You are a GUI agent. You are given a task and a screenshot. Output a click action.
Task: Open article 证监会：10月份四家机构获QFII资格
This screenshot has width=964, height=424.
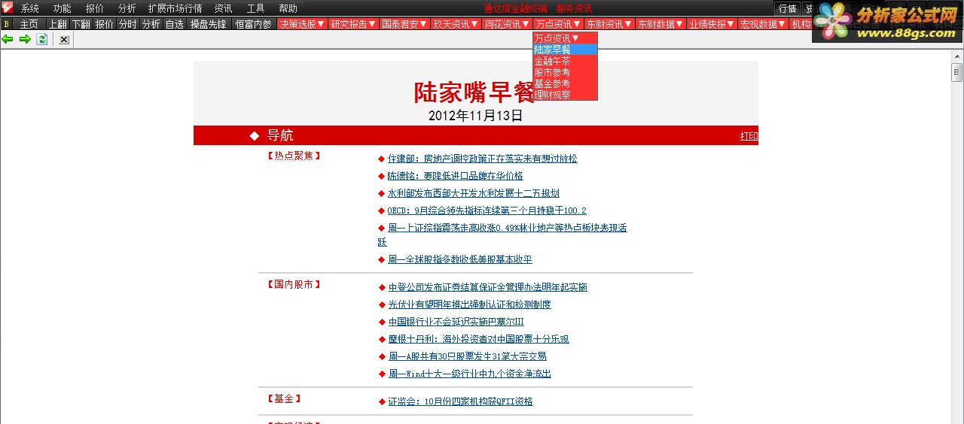click(460, 401)
